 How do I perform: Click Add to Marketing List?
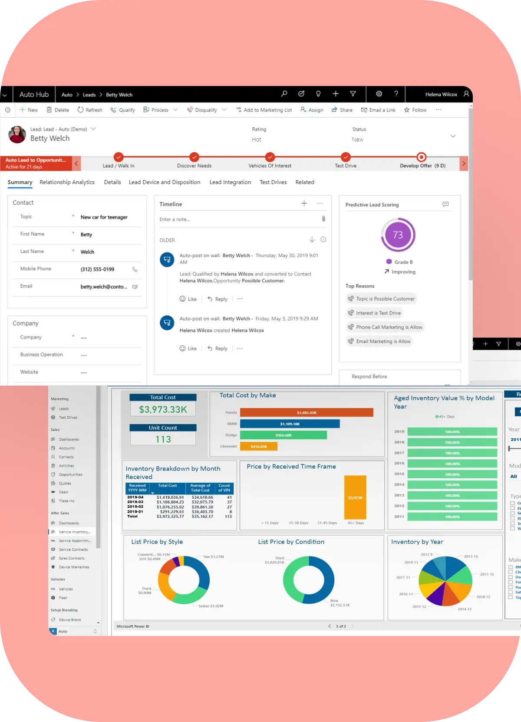[x=264, y=110]
